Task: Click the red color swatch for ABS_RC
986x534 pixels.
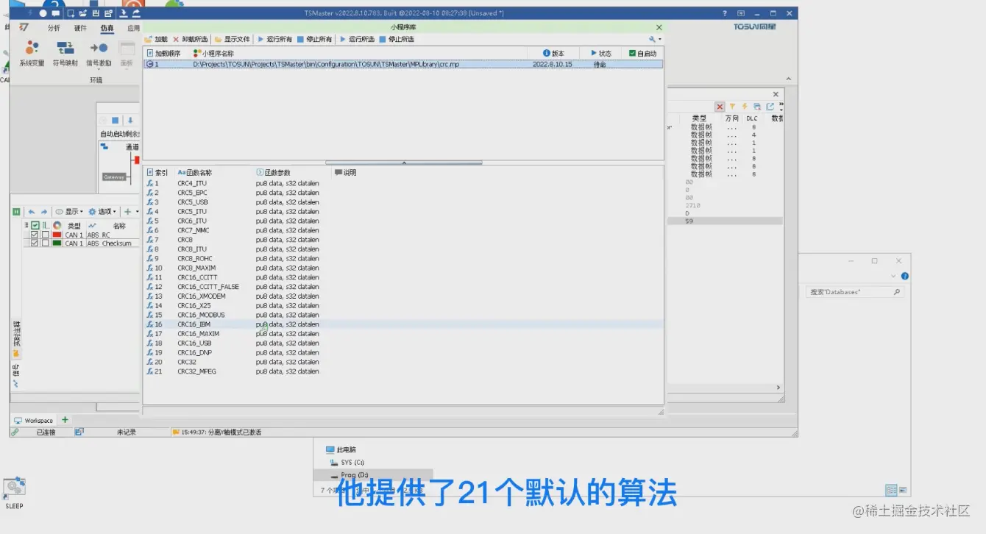Action: pyautogui.click(x=57, y=235)
